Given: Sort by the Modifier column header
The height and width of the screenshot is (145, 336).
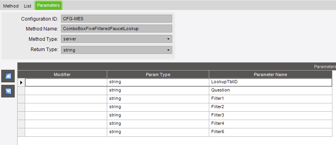Looking at the screenshot, I should point(62,74).
